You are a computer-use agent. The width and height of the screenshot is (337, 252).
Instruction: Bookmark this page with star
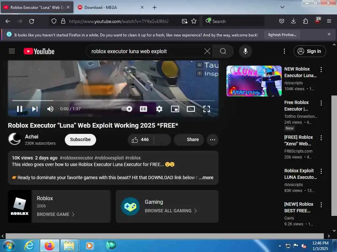point(194,21)
